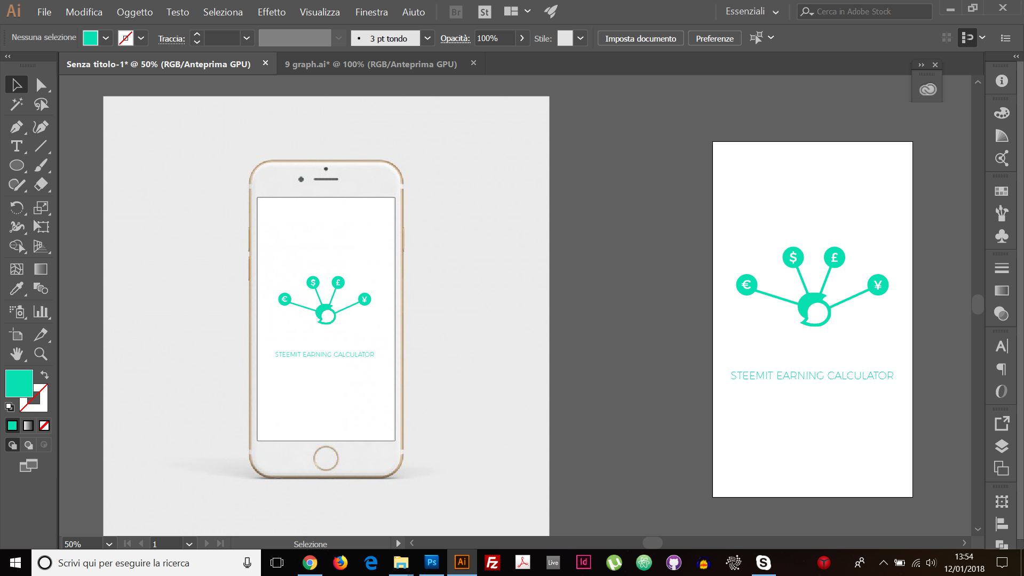Click the Preferenze button

[715, 38]
